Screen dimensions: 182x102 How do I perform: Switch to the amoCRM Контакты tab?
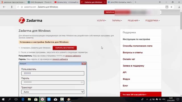coord(120,2)
